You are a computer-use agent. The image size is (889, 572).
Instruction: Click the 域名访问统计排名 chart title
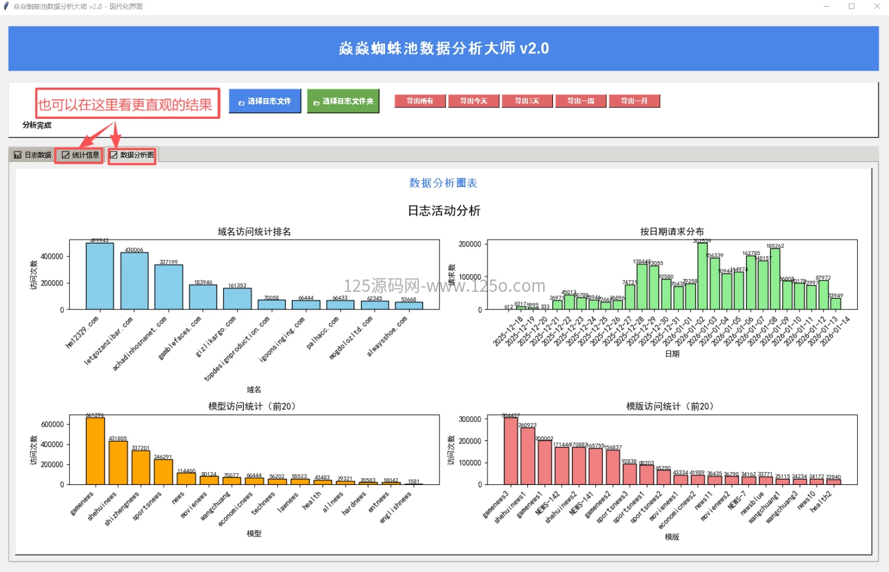pyautogui.click(x=254, y=232)
